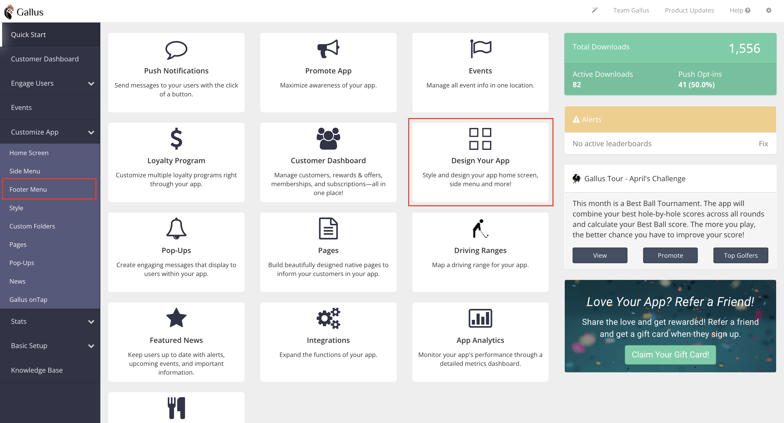Viewport: 784px width, 423px height.
Task: Click the rooster icon beside Gallus Tour
Action: [x=576, y=179]
